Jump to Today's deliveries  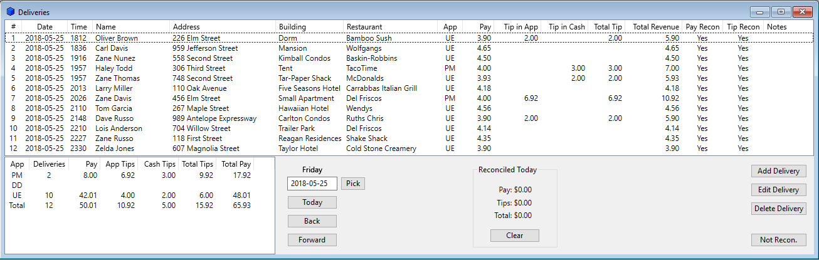[x=312, y=202]
